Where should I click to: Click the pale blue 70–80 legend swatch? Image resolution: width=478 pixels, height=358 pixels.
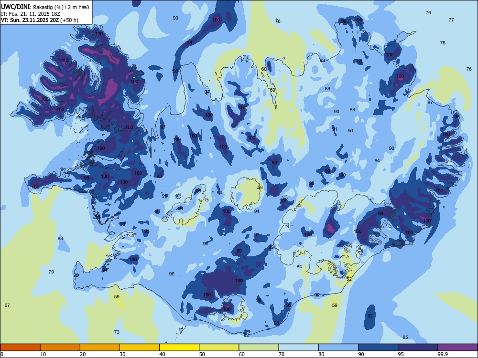coord(298,347)
